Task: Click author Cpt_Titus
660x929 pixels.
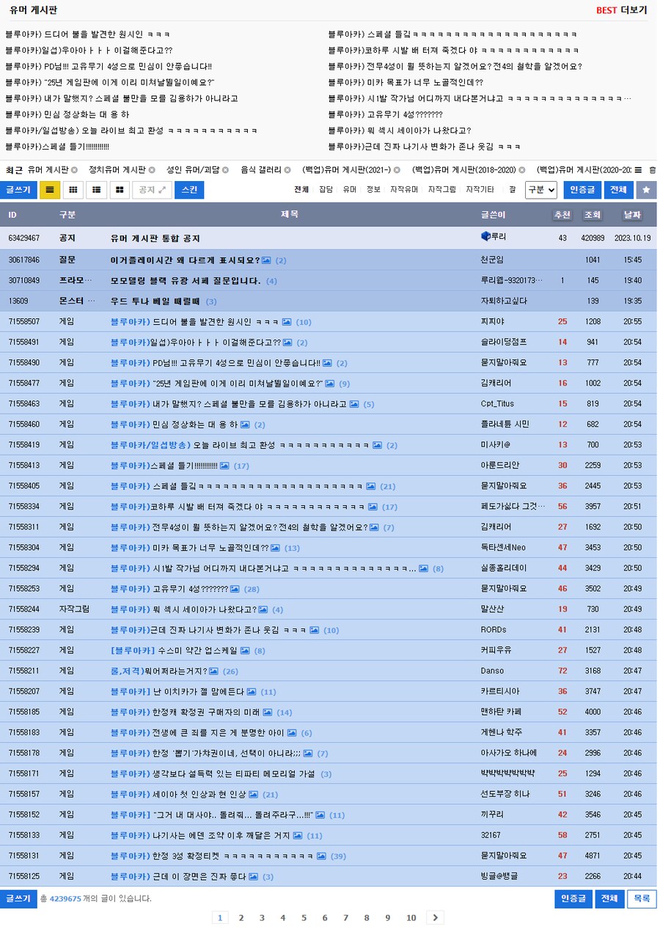Action: click(497, 404)
